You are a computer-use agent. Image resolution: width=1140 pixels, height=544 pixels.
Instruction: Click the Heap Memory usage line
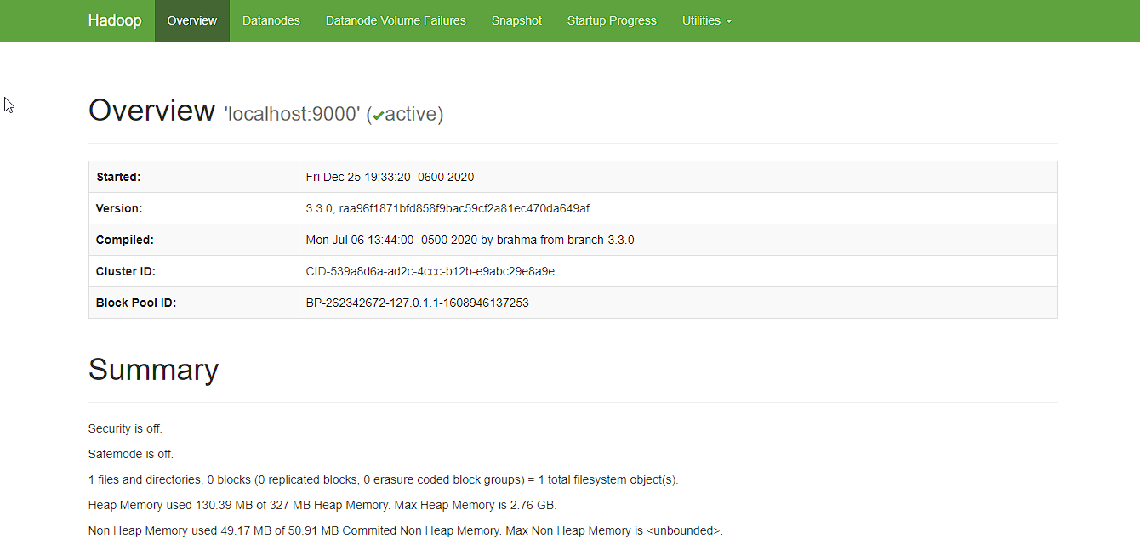[x=322, y=504]
